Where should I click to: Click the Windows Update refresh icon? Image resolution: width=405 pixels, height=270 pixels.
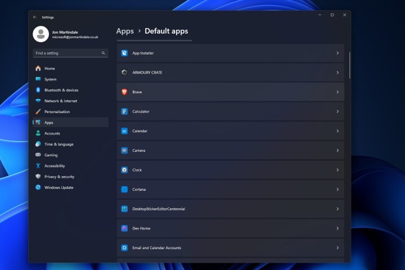[38, 187]
